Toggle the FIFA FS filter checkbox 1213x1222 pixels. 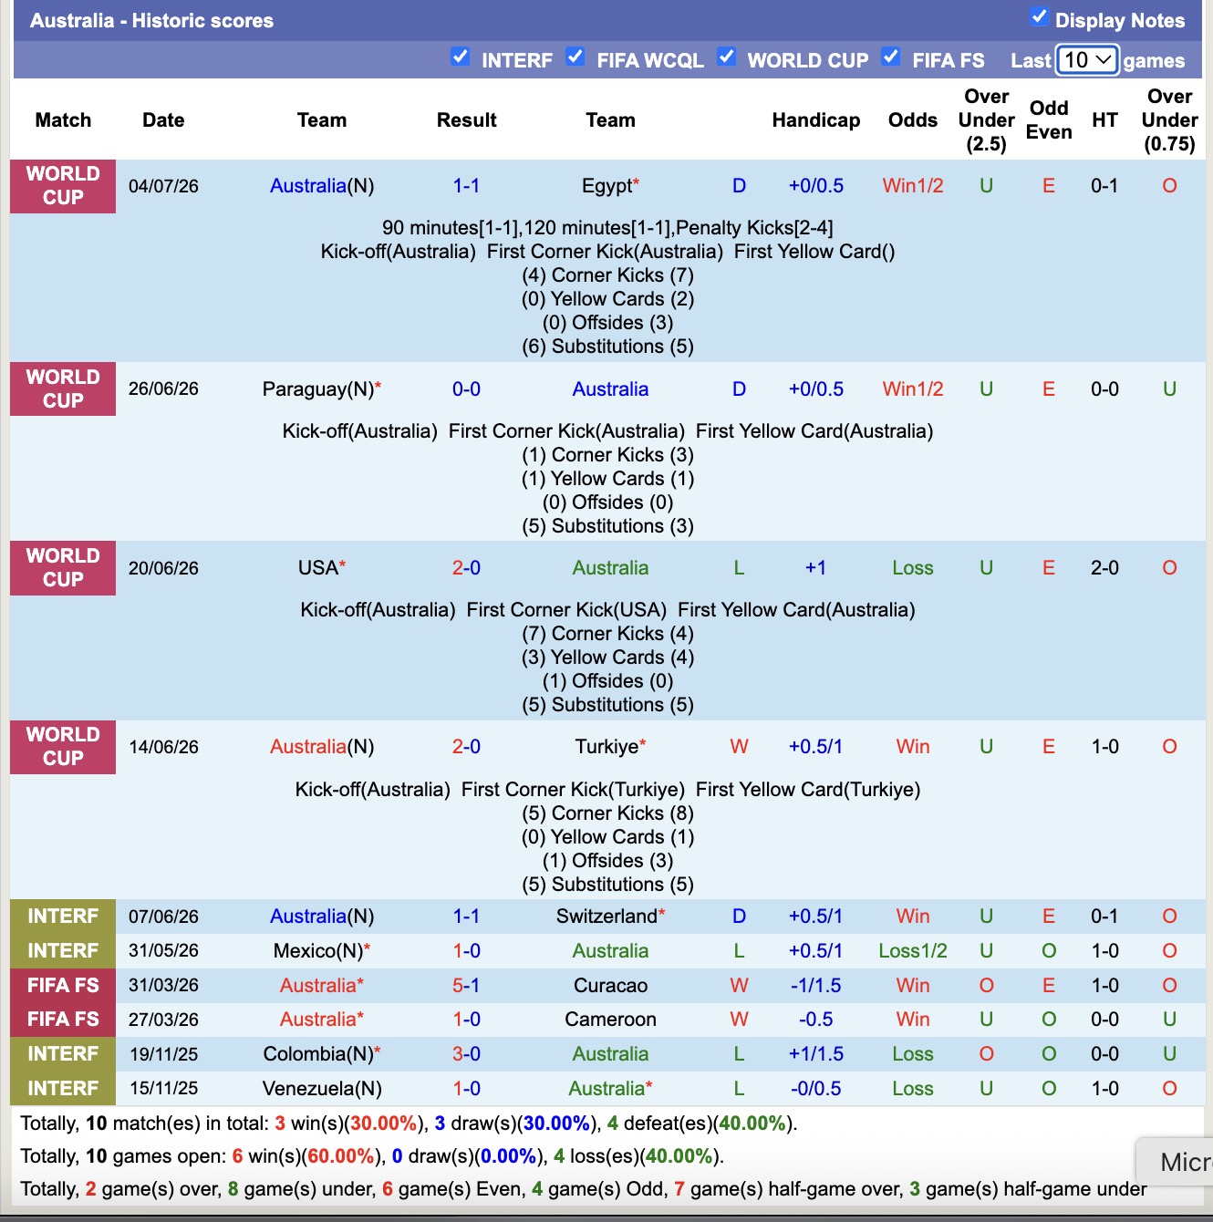point(891,57)
